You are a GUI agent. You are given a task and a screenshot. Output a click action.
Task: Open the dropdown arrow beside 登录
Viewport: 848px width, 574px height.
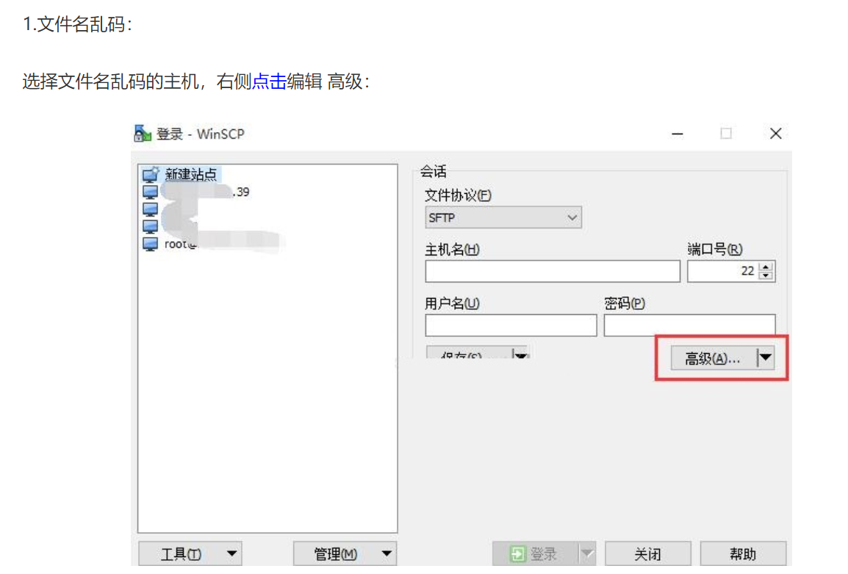[587, 554]
